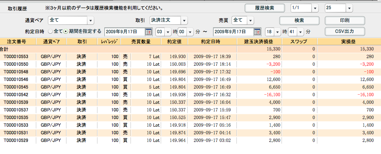Sort by 通貨ペア column header
Viewport: 381px width, 154px height.
click(x=51, y=41)
